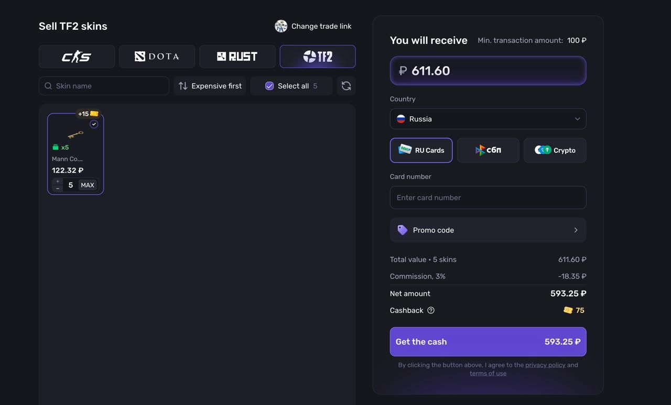Click the magnifier icon in Skin name field
The height and width of the screenshot is (405, 671).
(x=48, y=85)
